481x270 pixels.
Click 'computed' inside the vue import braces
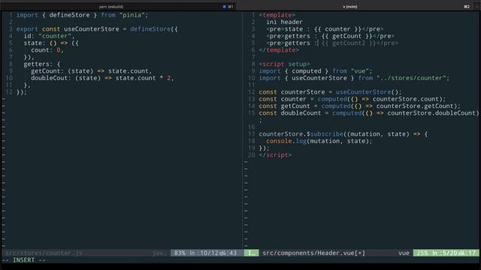(x=306, y=71)
